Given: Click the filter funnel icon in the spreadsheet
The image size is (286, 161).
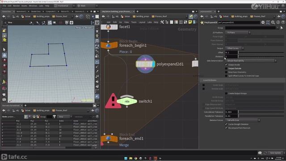Looking at the screenshot, I should [x=55, y=116].
